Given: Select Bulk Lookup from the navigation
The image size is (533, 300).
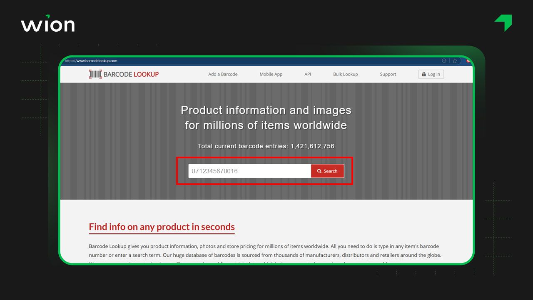Looking at the screenshot, I should tap(345, 74).
